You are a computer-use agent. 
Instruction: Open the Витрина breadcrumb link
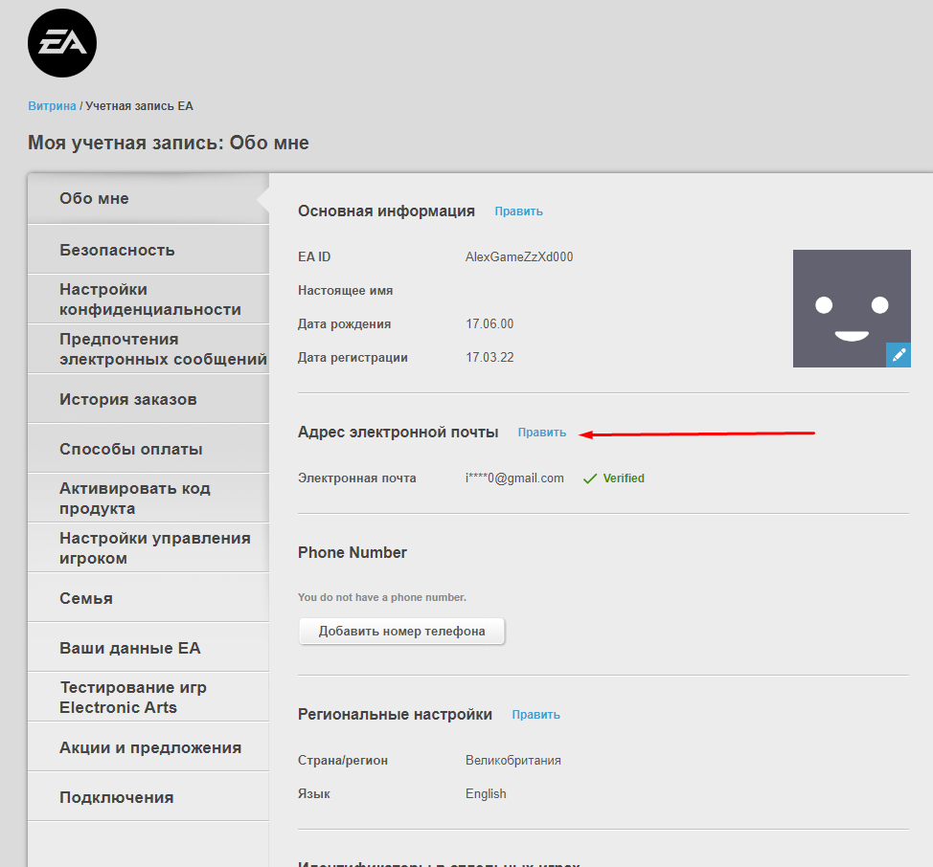(53, 106)
